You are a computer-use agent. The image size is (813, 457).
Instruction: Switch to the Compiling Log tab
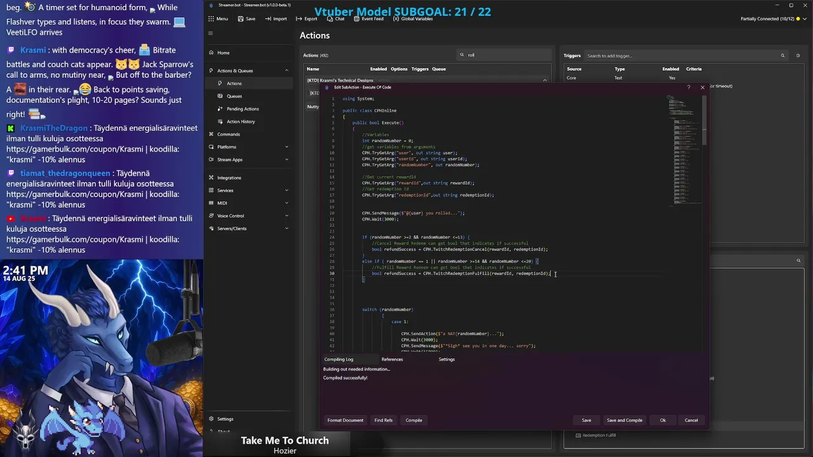(x=339, y=359)
